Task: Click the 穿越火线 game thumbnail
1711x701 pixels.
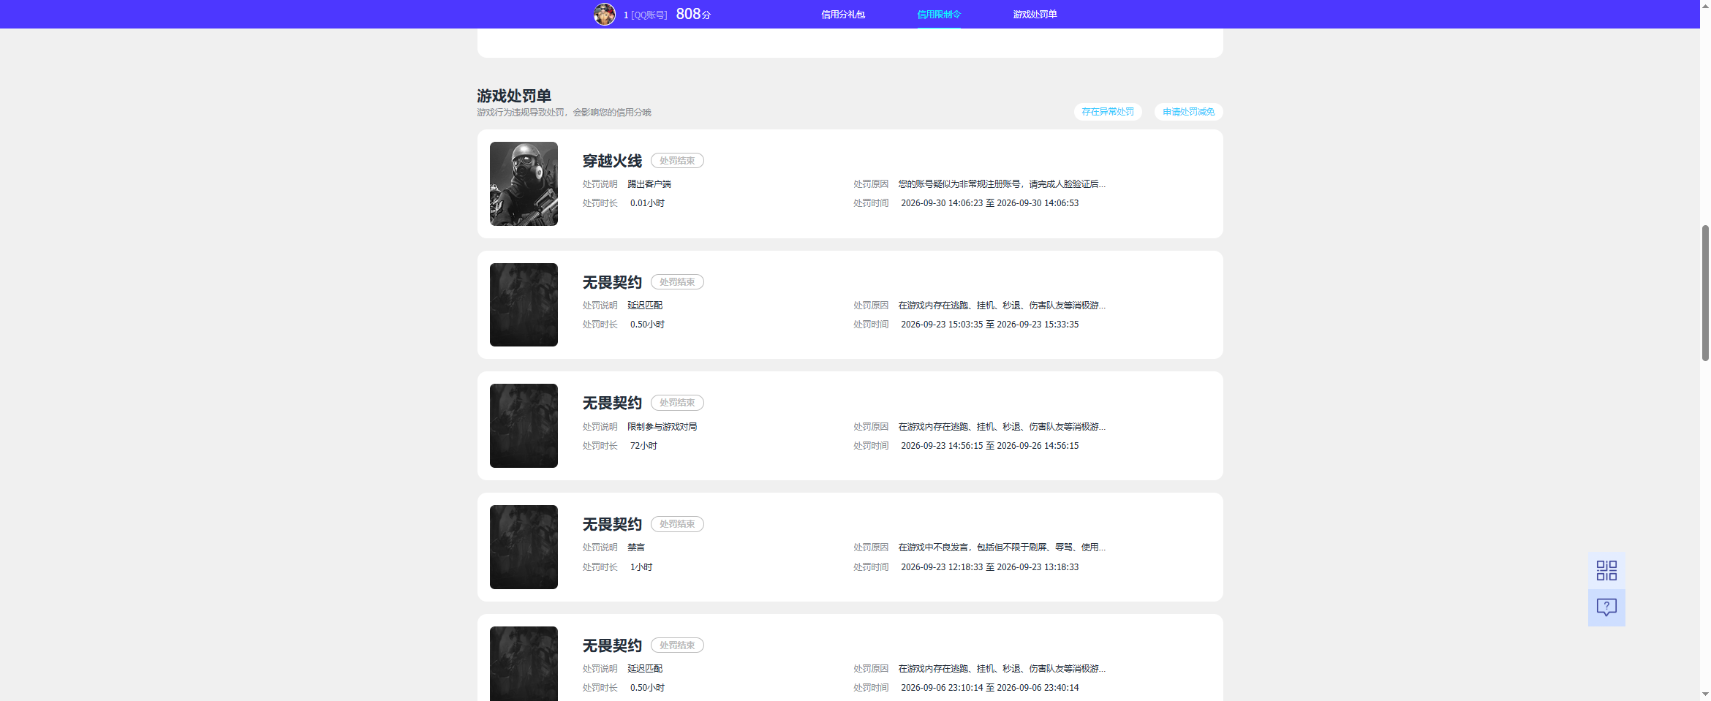Action: [x=524, y=183]
